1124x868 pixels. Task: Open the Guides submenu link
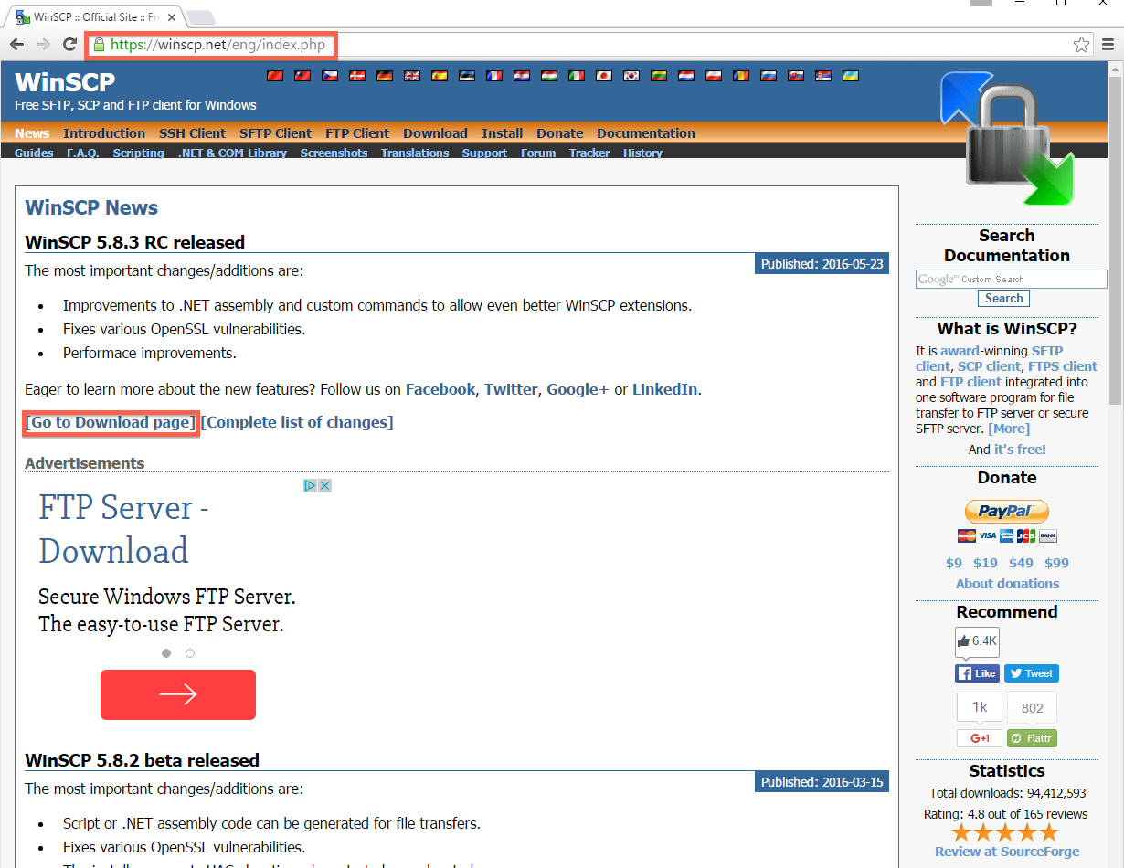34,153
